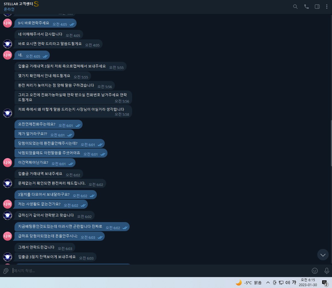The image size is (332, 288).
Task: Open the three-dot more options menu
Action: (327, 7)
